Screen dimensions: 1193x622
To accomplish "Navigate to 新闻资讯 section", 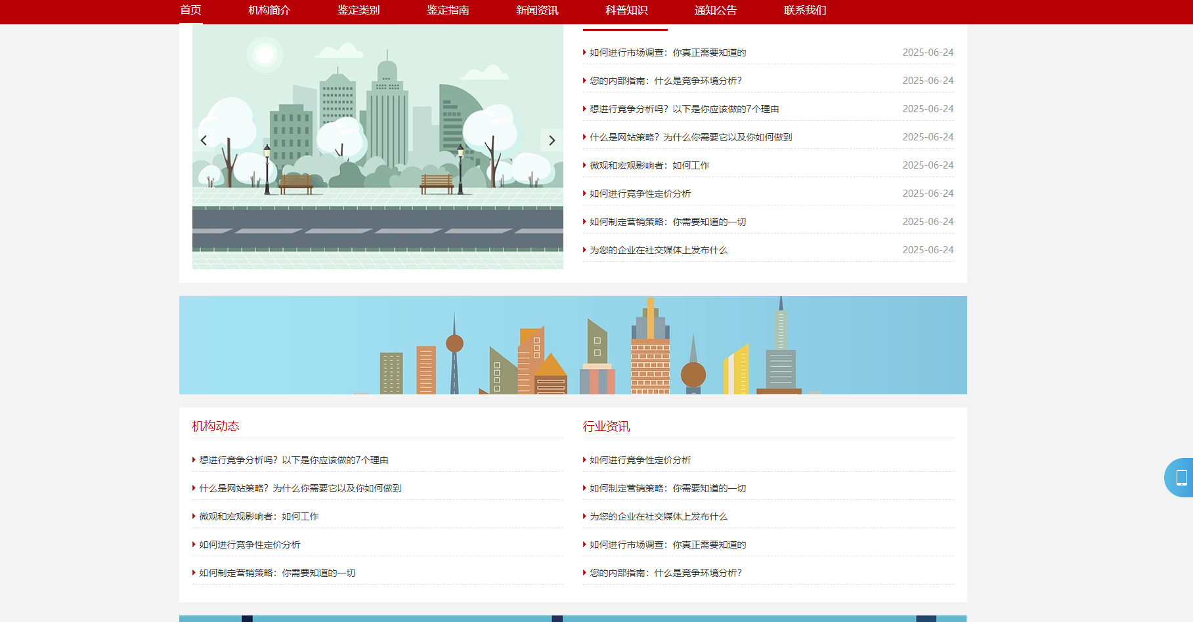I will tap(537, 10).
